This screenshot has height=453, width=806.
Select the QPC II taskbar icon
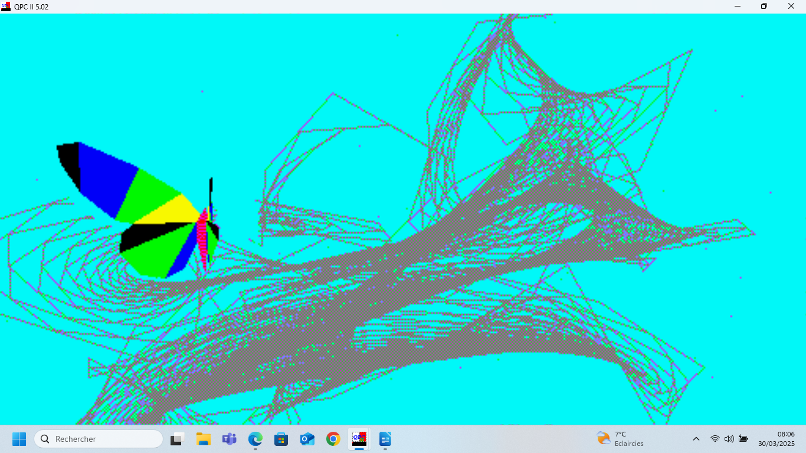(359, 439)
